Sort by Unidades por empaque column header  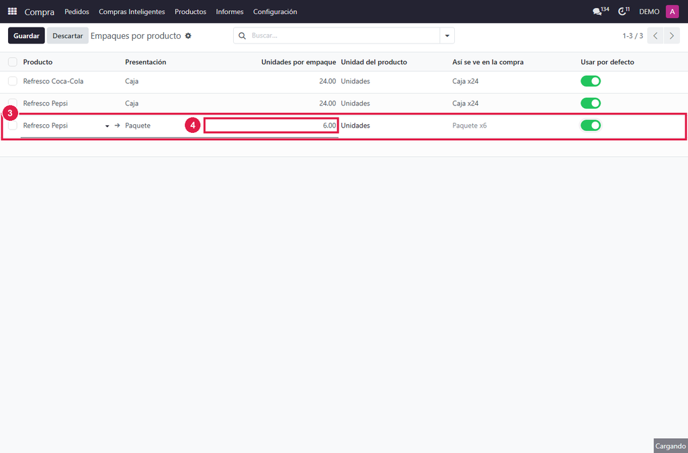pyautogui.click(x=298, y=62)
